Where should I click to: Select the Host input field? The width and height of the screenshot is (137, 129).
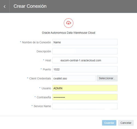tap(85, 60)
